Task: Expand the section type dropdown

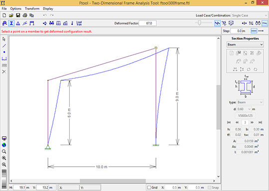Action: point(250,102)
